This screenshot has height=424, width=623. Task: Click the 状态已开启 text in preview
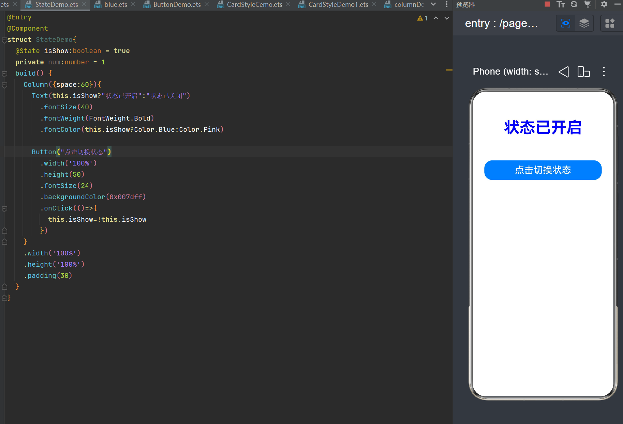(x=543, y=127)
